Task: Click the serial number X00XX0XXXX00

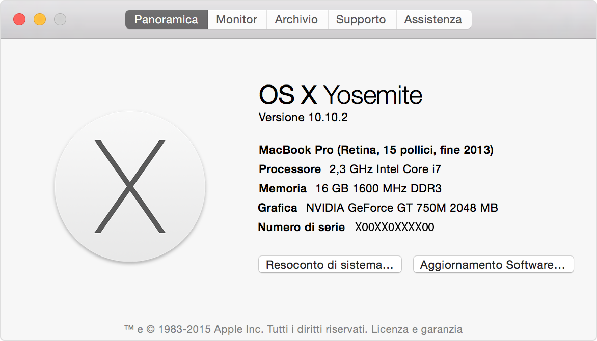Action: tap(394, 227)
